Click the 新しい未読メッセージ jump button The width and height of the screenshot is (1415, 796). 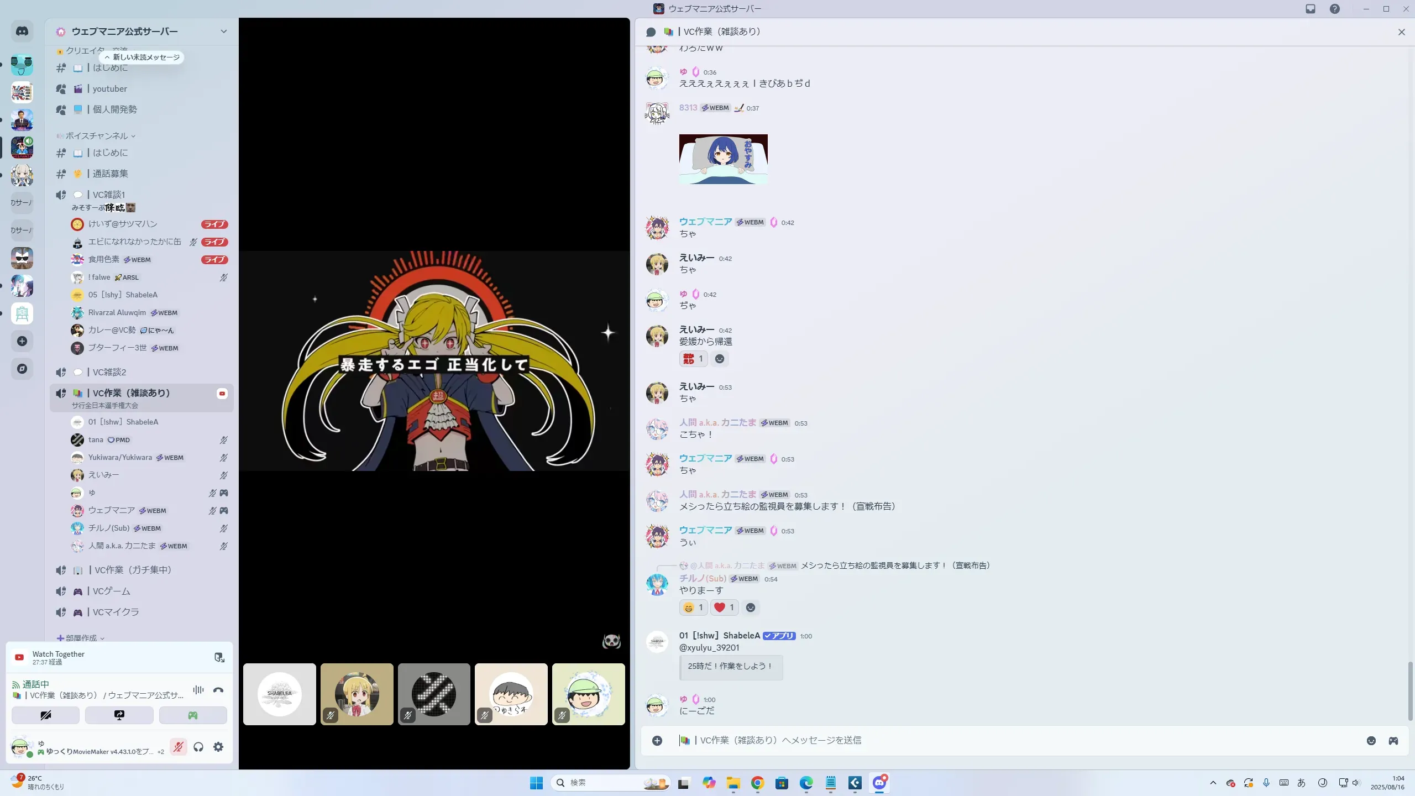tap(142, 57)
